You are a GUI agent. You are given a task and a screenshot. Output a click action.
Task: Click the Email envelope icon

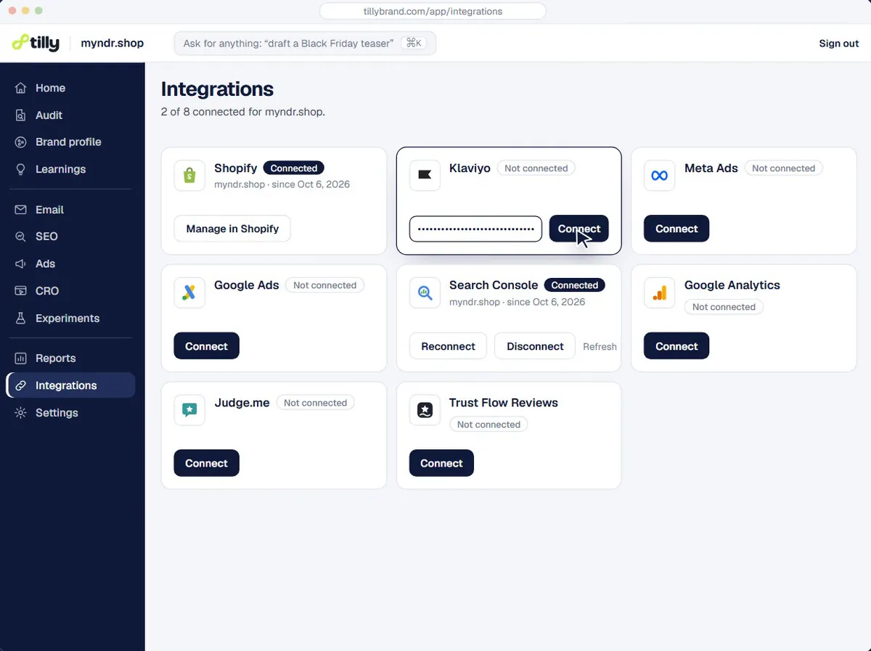pyautogui.click(x=21, y=210)
